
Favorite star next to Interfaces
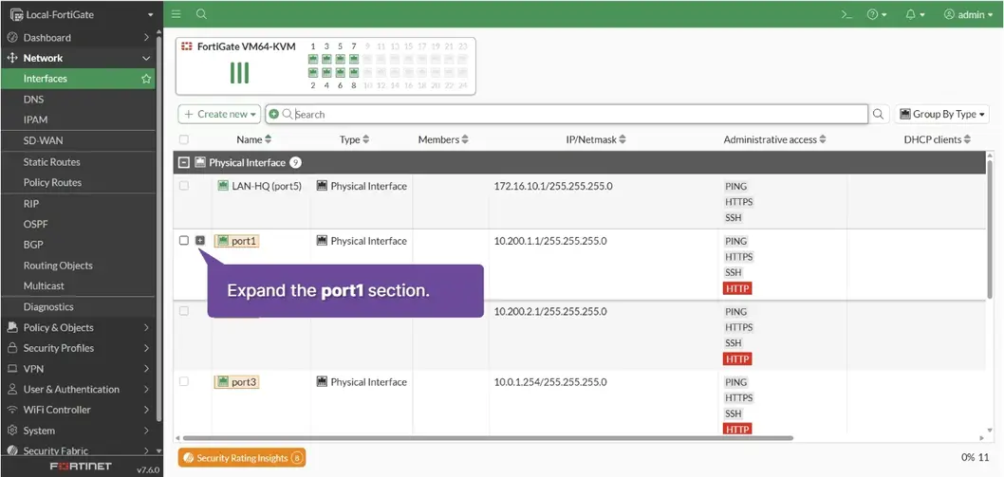[x=146, y=79]
